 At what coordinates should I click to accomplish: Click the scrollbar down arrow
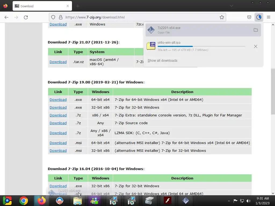[273, 193]
